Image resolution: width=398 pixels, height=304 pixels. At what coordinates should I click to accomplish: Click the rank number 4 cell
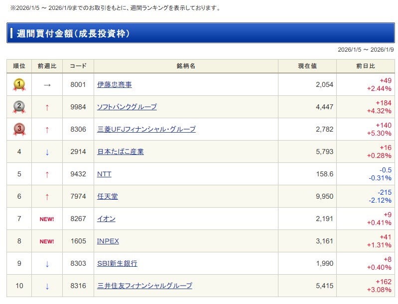point(19,152)
